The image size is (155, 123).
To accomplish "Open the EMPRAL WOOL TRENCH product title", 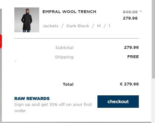I will (x=69, y=12).
